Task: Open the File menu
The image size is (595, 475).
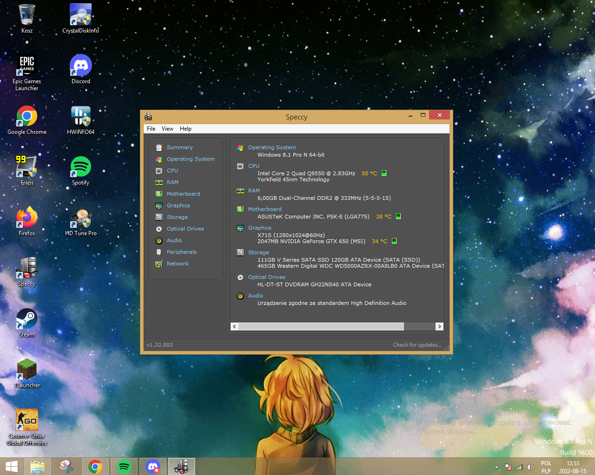Action: coord(151,129)
